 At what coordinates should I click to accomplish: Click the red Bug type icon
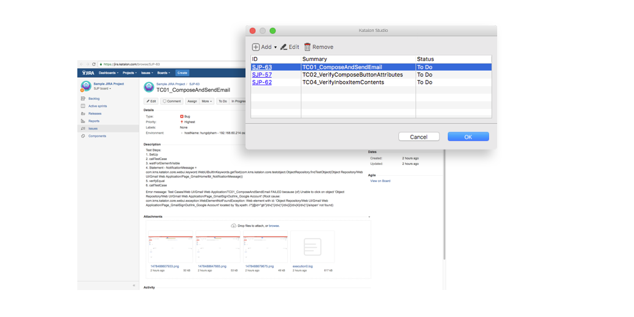(182, 116)
